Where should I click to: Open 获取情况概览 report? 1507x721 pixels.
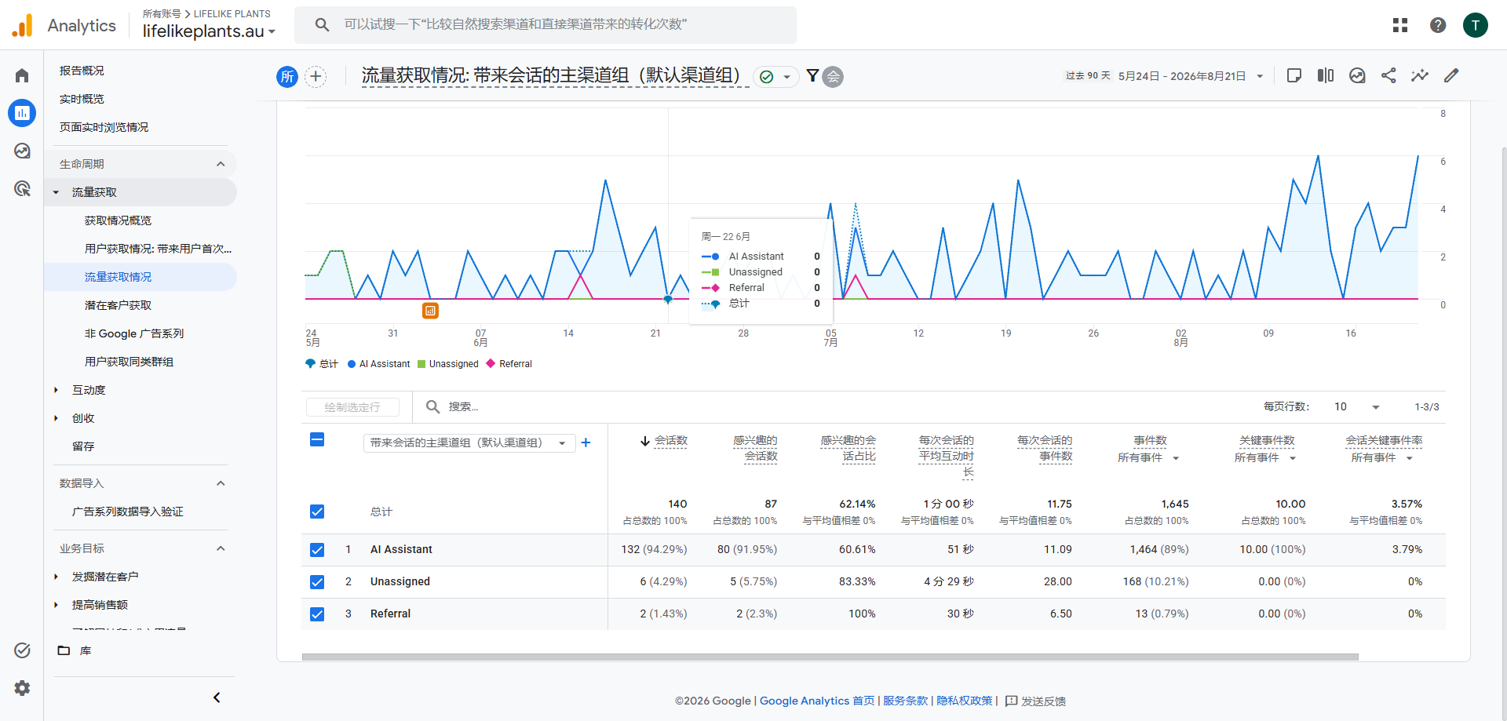[x=118, y=220]
